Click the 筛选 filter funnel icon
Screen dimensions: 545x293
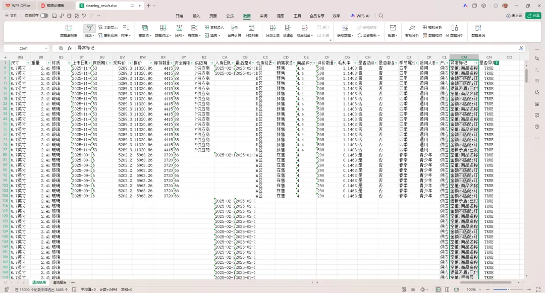[x=89, y=28]
